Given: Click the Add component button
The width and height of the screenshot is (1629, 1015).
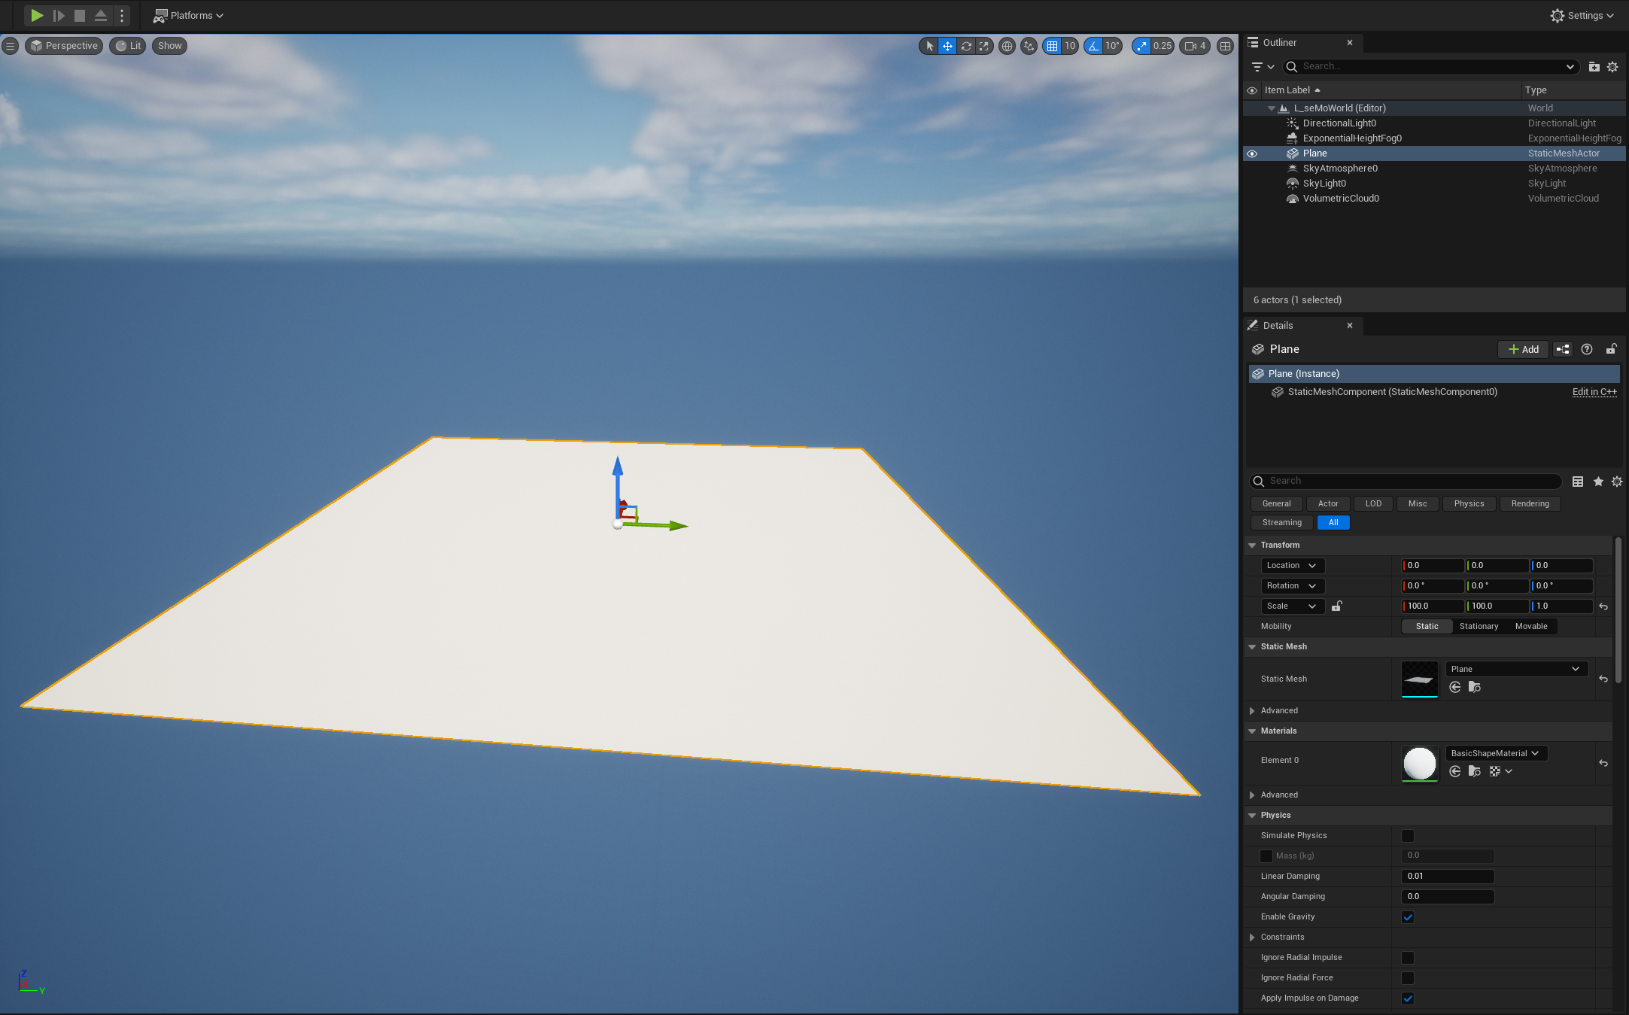Looking at the screenshot, I should [1523, 350].
